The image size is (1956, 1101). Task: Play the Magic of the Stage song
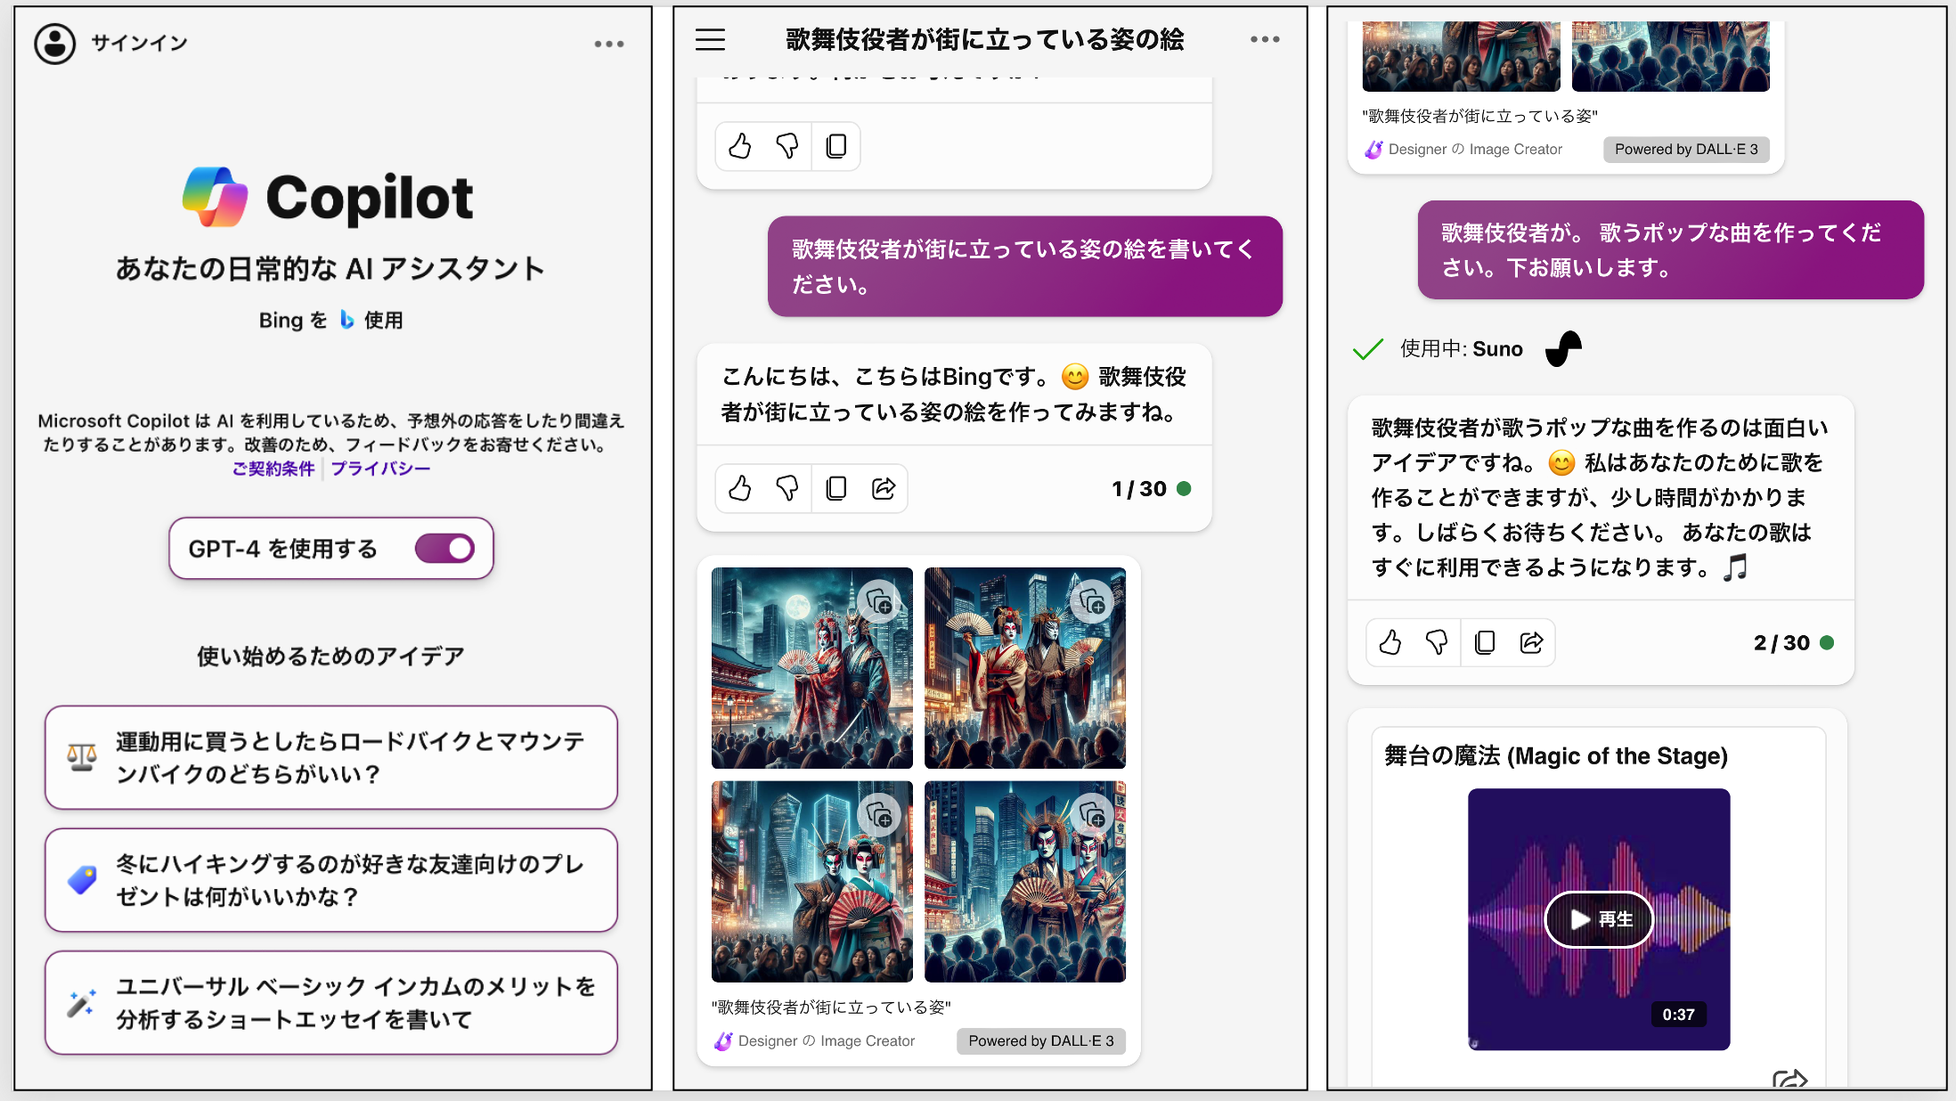tap(1599, 919)
